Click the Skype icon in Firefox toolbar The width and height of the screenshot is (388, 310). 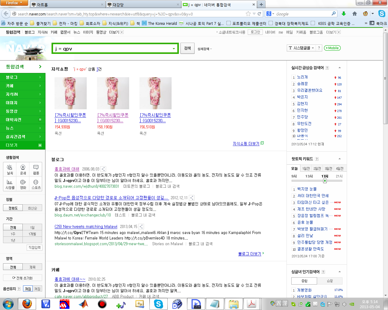[382, 14]
